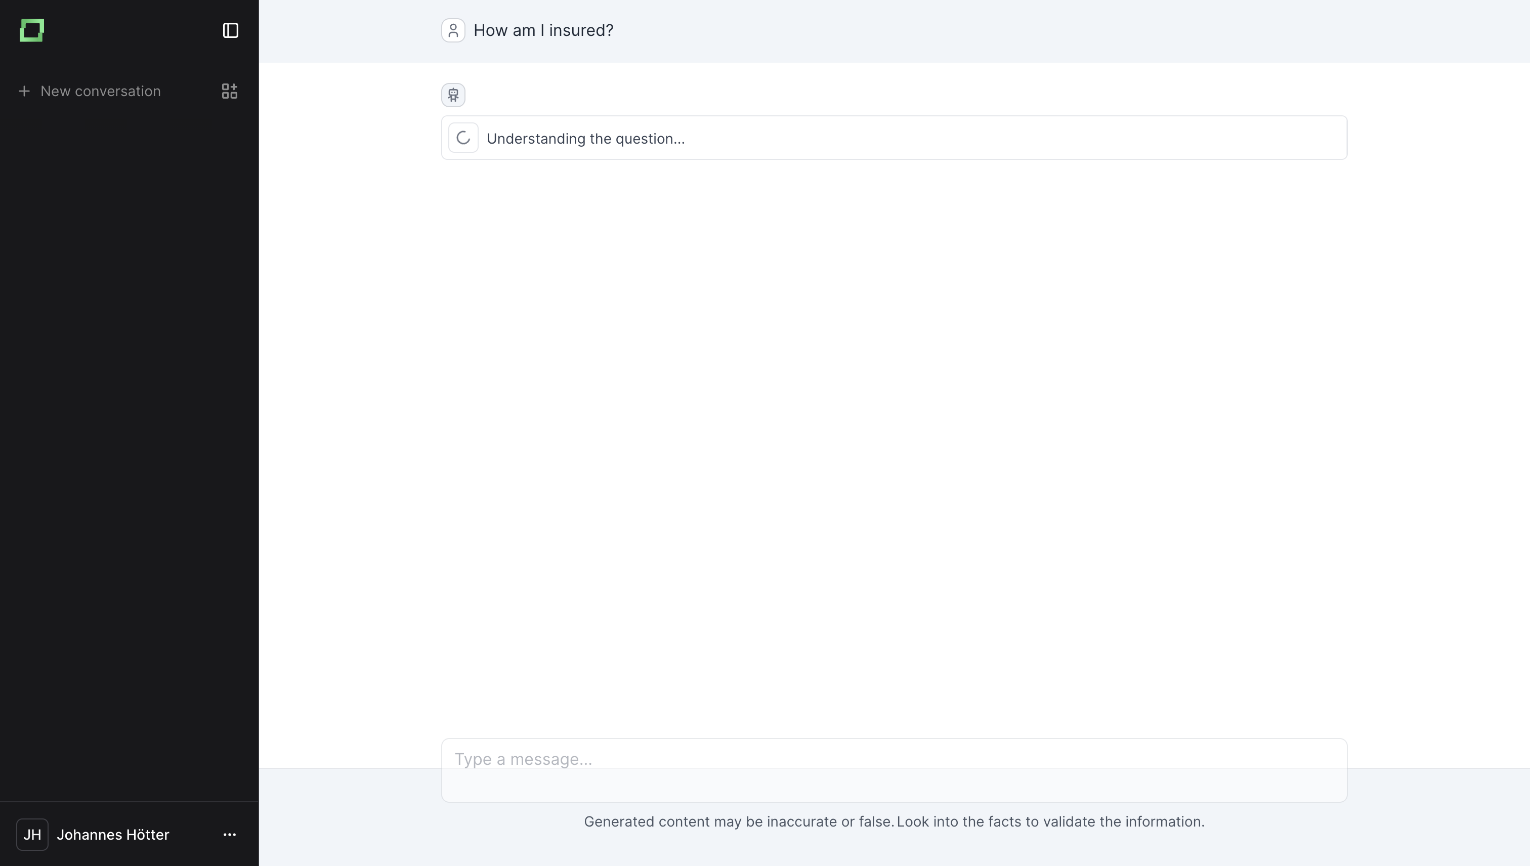The height and width of the screenshot is (866, 1530).
Task: Click the word "insured?" in the question header
Action: 581,30
